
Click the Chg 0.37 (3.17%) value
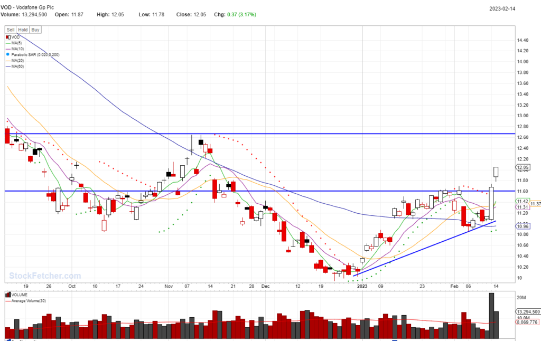pyautogui.click(x=235, y=14)
